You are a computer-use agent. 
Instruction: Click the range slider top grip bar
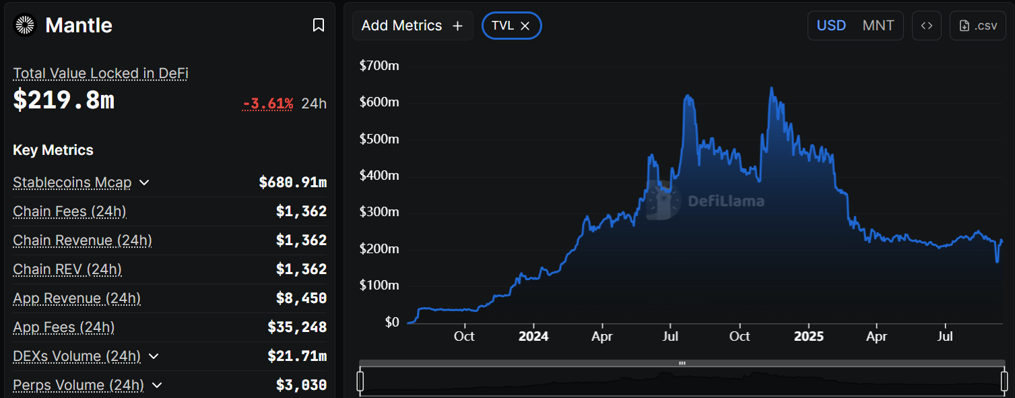pyautogui.click(x=682, y=363)
